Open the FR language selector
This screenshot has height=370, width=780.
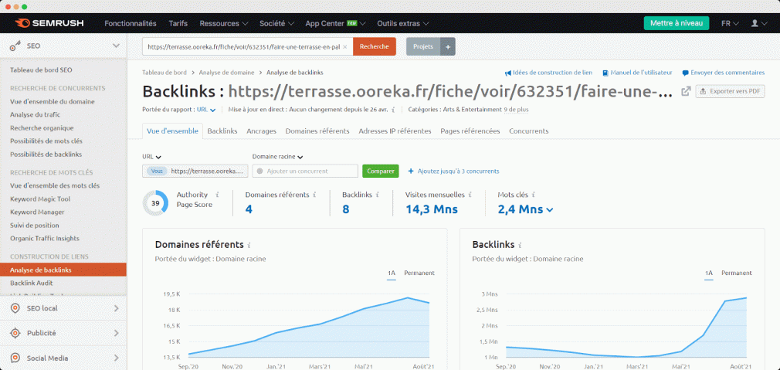(x=731, y=23)
